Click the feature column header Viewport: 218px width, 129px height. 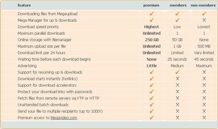tap(24, 5)
